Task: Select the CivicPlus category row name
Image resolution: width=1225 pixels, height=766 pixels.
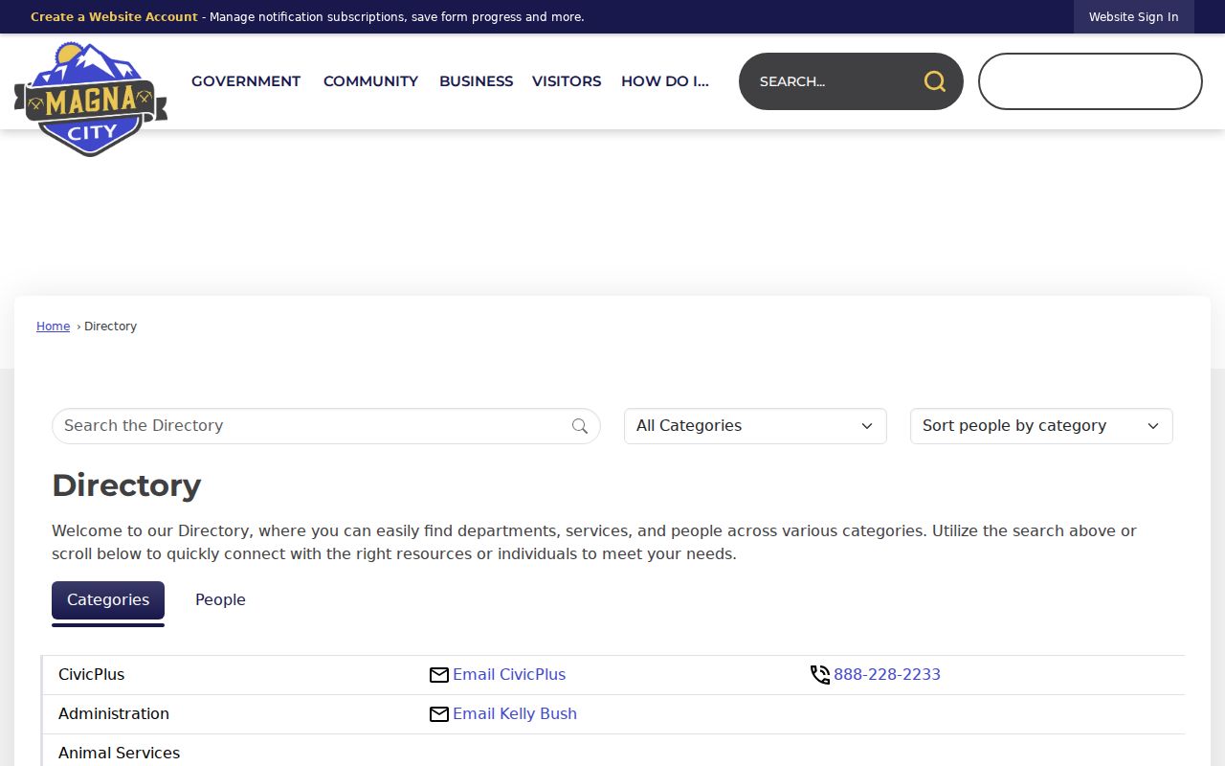Action: coord(92,675)
